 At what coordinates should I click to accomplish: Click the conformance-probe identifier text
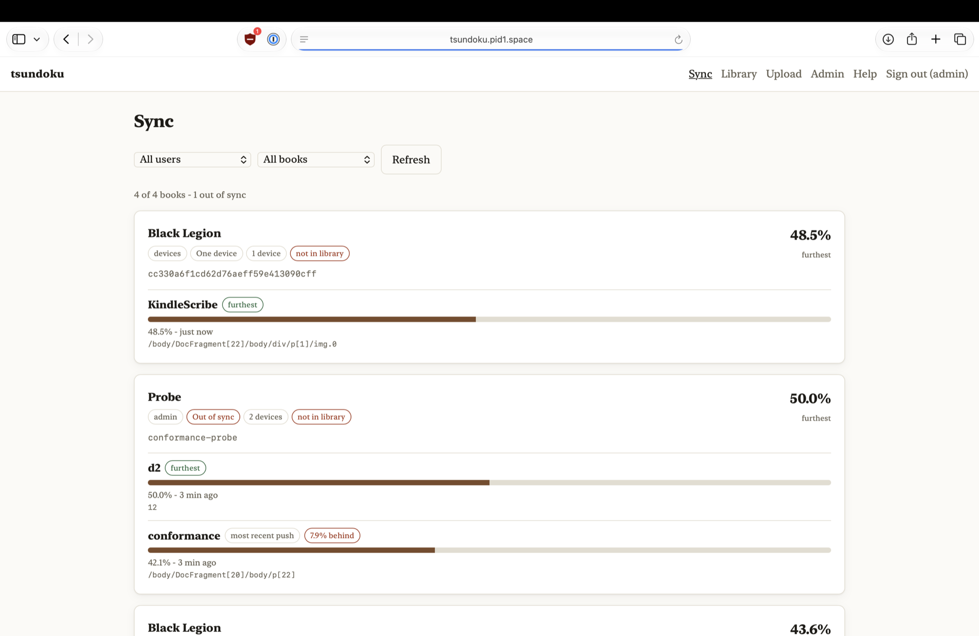192,437
